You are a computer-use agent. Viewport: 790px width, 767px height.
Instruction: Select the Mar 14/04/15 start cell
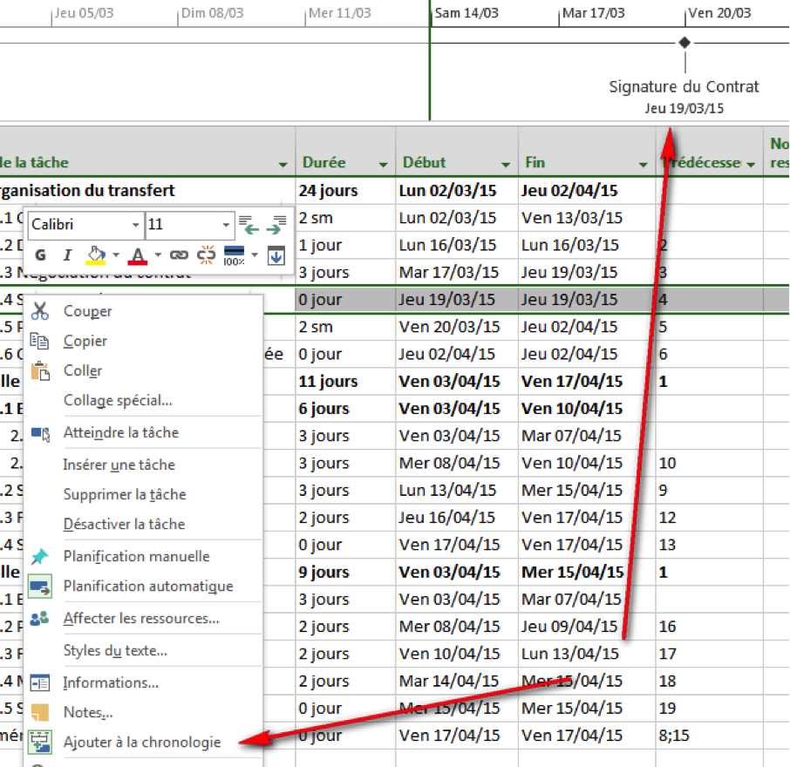457,681
